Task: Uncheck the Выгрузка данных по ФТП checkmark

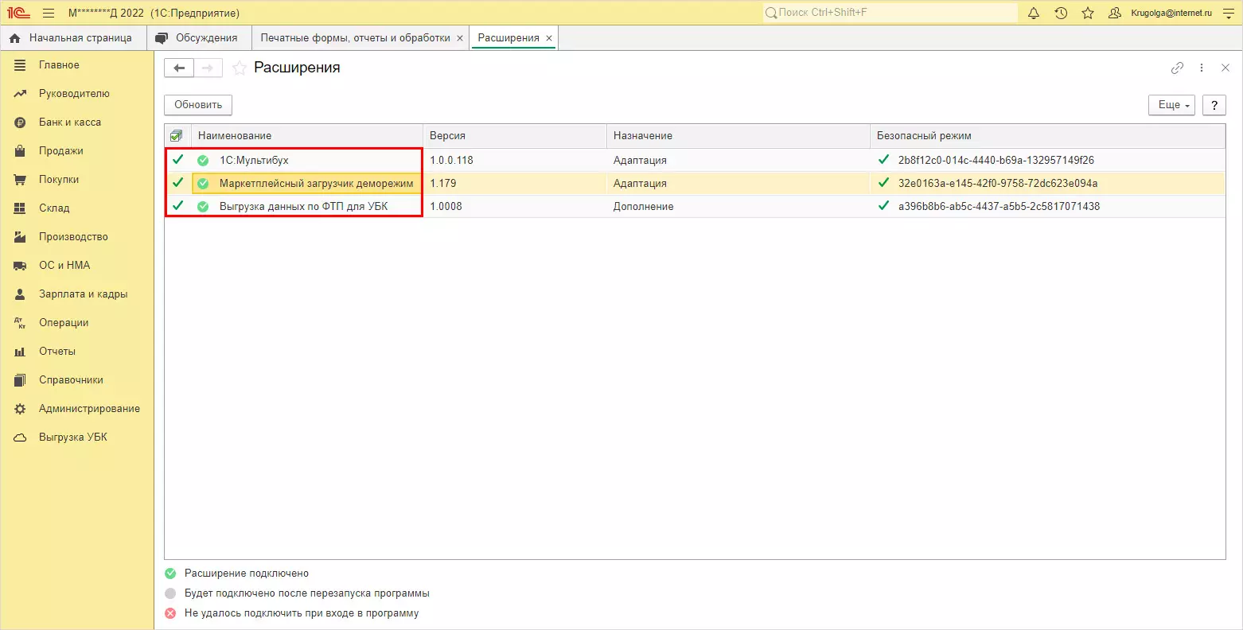Action: [178, 206]
